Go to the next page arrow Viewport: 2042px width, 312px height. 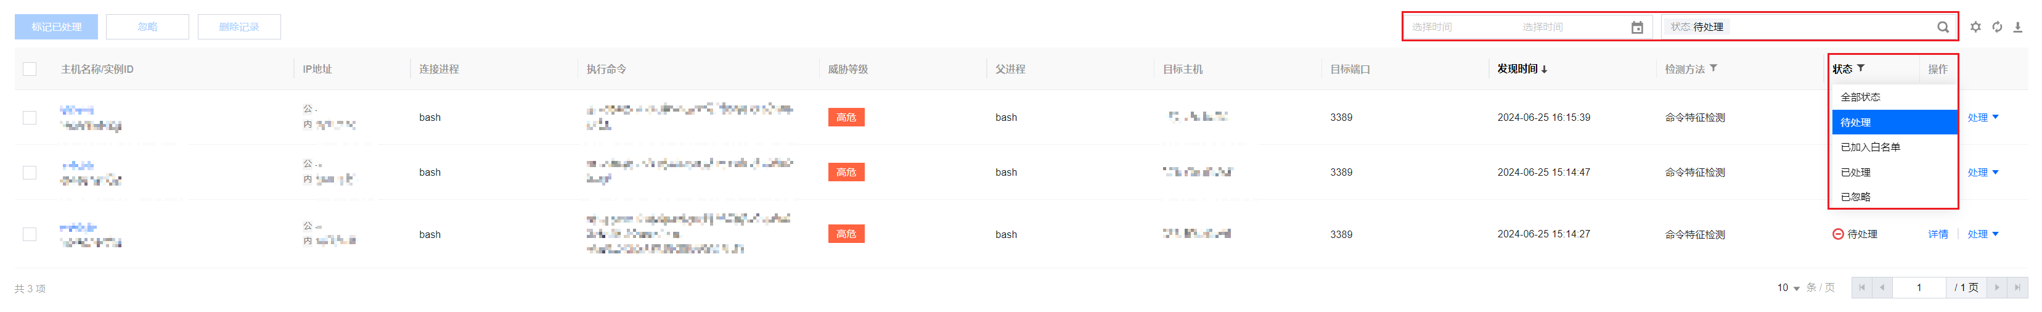[x=1997, y=287]
